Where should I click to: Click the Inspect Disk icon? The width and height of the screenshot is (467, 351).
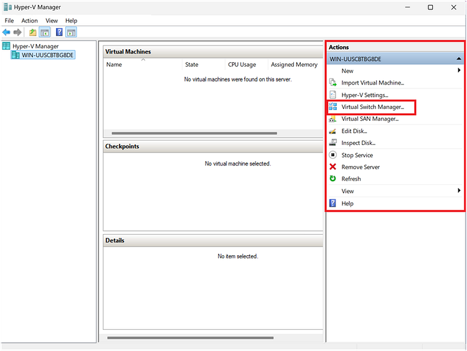[333, 143]
